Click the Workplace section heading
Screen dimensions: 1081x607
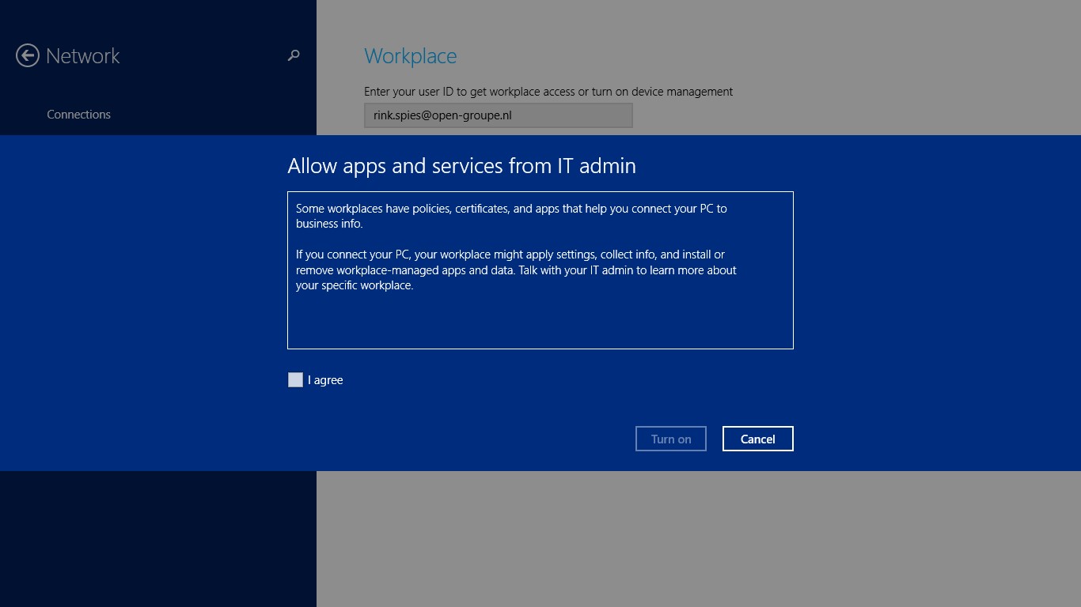pos(411,56)
